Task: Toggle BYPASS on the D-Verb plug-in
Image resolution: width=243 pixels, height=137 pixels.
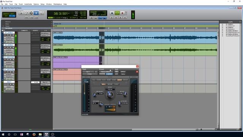Action: point(123,72)
